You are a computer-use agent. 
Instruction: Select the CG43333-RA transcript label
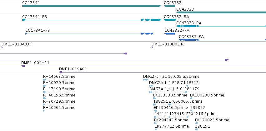click(x=189, y=23)
